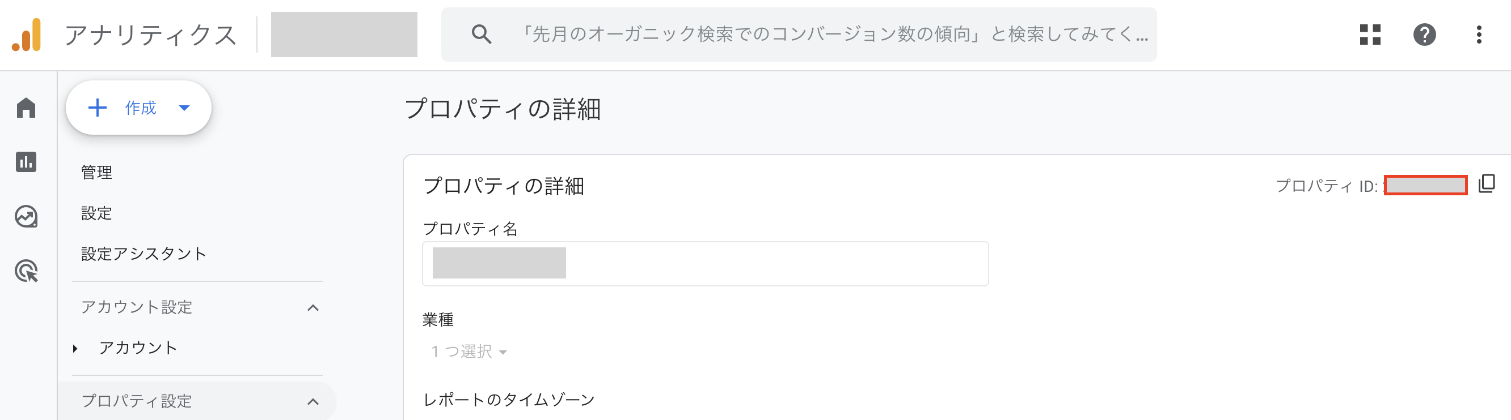Image resolution: width=1511 pixels, height=420 pixels.
Task: Open the Home page from the sidebar
Action: [26, 108]
